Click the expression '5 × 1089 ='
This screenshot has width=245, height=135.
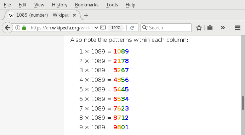coord(95,90)
